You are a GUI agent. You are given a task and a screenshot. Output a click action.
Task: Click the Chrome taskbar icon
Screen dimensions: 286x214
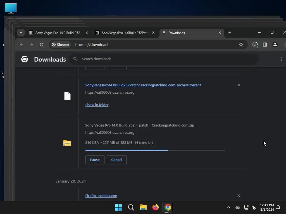click(168, 207)
